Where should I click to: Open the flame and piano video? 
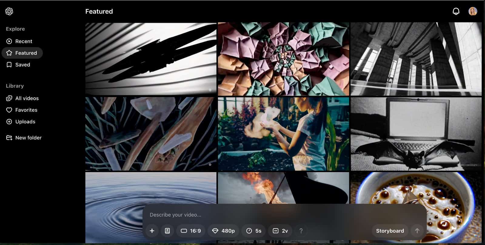pyautogui.click(x=283, y=188)
